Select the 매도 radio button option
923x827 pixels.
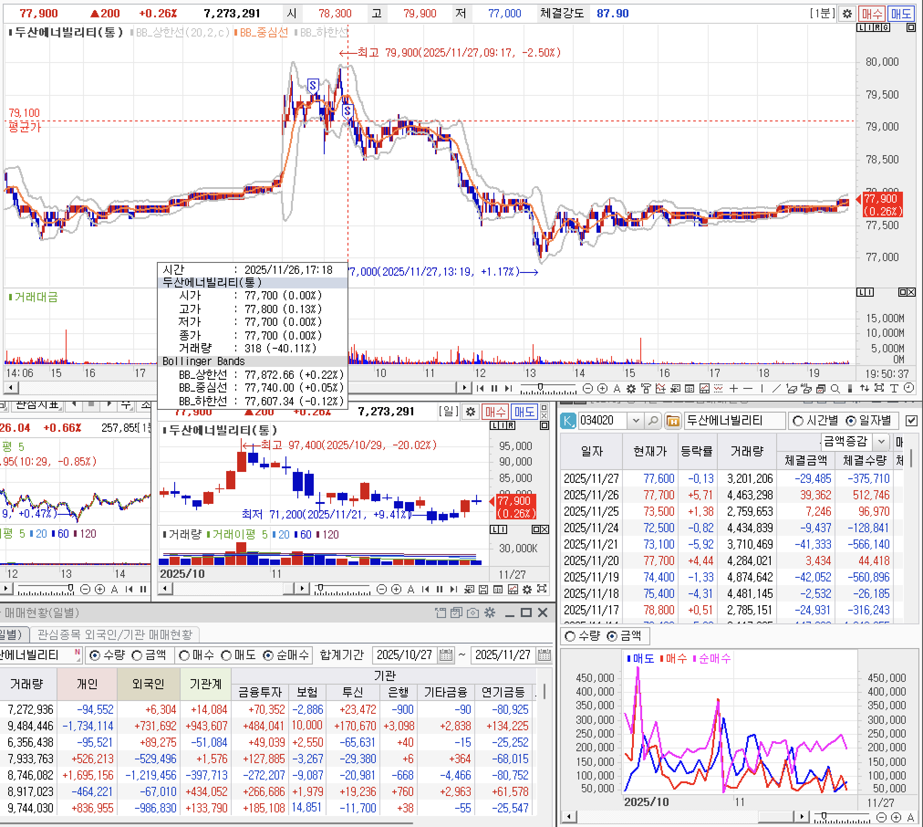227,655
